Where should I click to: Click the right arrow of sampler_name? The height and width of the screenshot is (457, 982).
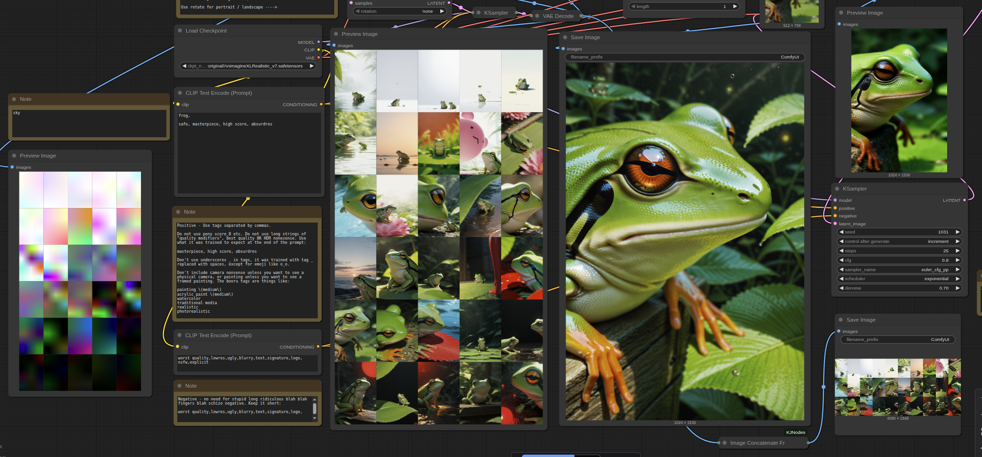pyautogui.click(x=957, y=270)
